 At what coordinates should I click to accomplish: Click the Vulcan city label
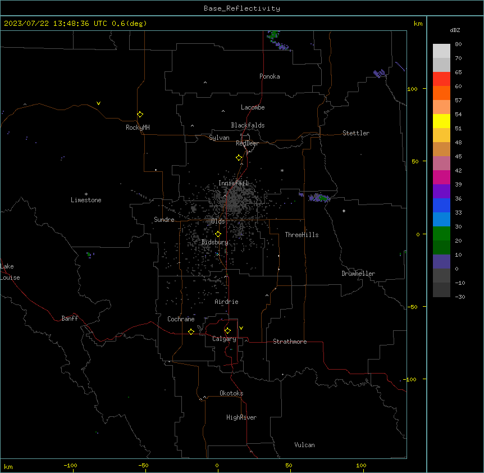(305, 445)
